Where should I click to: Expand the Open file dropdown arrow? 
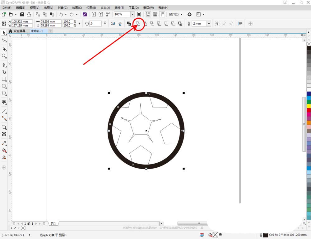pos(16,14)
